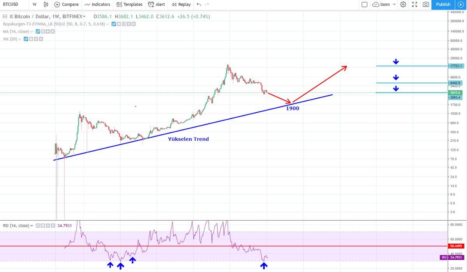The width and height of the screenshot is (467, 272).
Task: Enter fullscreen mode
Action: [414, 5]
